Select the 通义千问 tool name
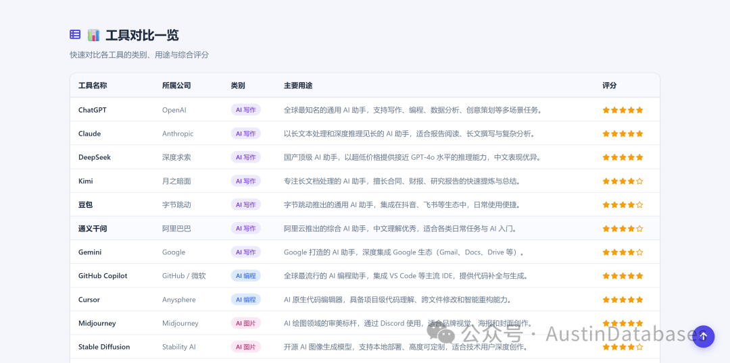Viewport: 730px width, 363px height. coord(93,229)
